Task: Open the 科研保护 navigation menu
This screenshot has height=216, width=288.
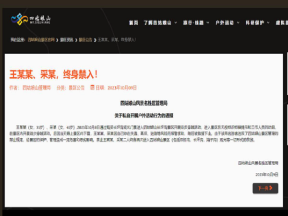Action: (x=259, y=23)
